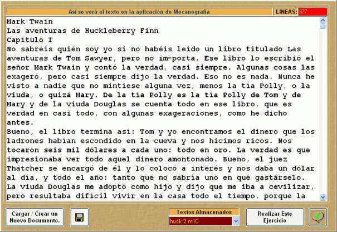Viewport: 337px width, 232px height.
Task: Save document with the floppy disk icon
Action: pyautogui.click(x=80, y=217)
